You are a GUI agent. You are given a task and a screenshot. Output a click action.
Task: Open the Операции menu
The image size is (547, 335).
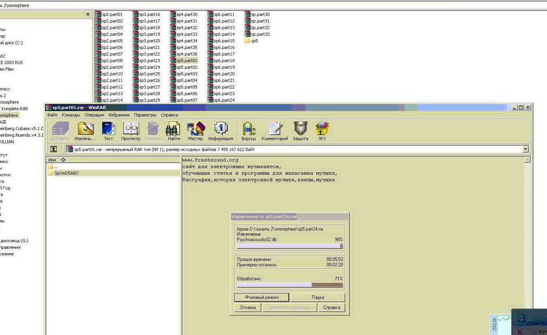click(x=94, y=115)
